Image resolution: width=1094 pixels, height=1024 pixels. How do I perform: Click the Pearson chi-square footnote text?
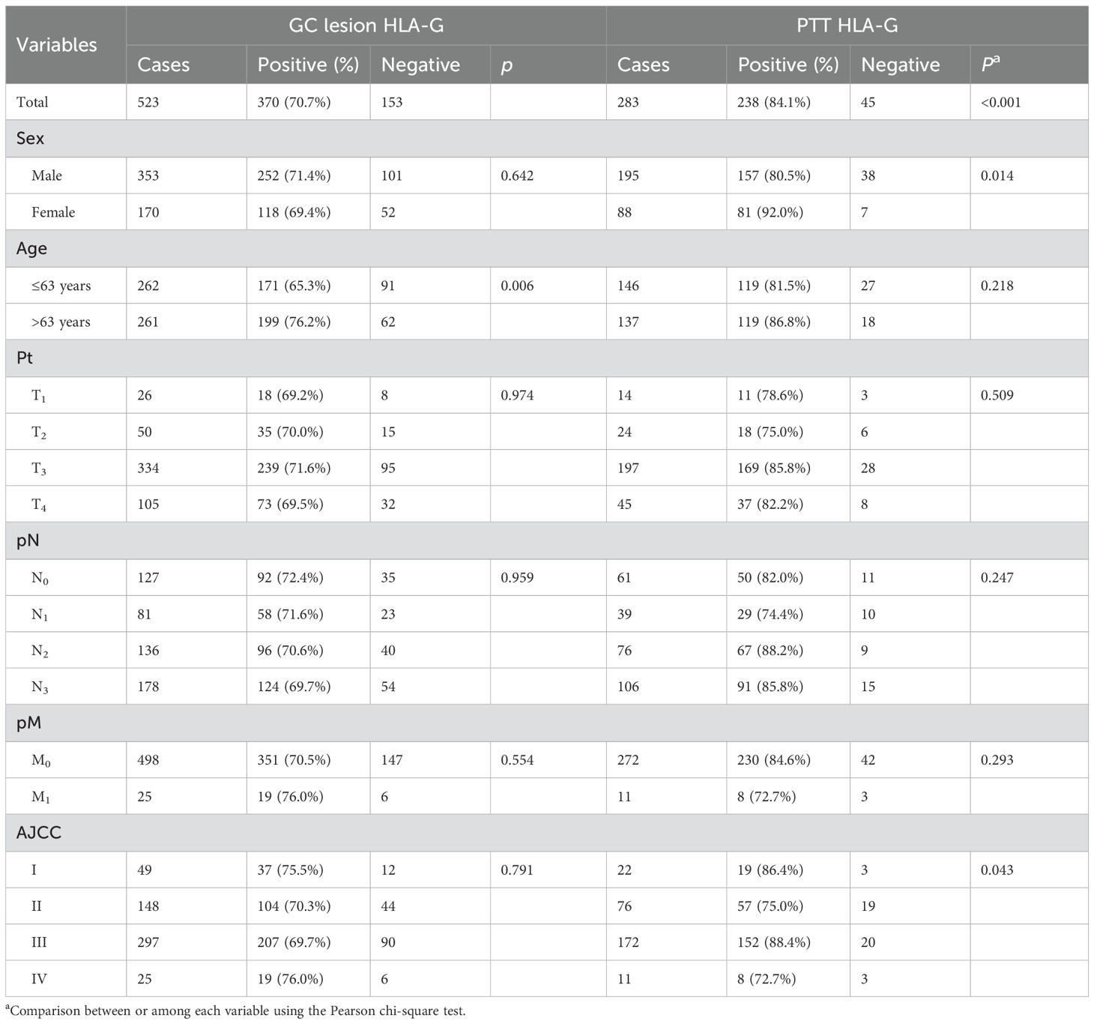[x=237, y=1011]
